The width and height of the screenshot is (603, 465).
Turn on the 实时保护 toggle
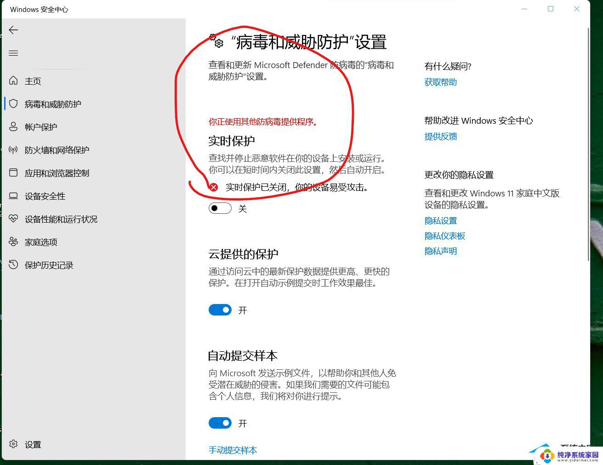tap(220, 208)
